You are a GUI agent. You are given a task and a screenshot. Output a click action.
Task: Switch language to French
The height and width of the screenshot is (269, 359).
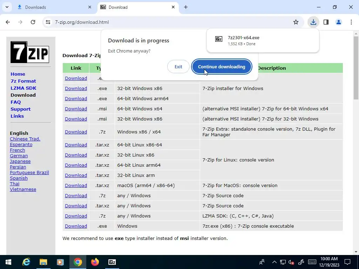[18, 150]
